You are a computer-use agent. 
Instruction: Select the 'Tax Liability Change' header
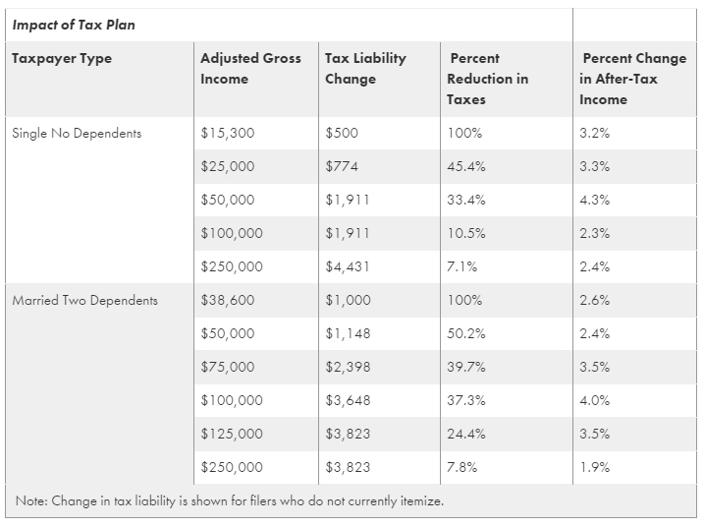point(365,68)
